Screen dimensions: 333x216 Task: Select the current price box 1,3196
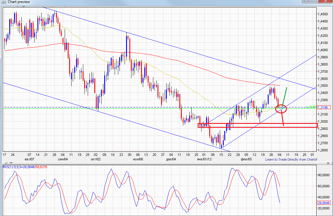click(x=323, y=107)
